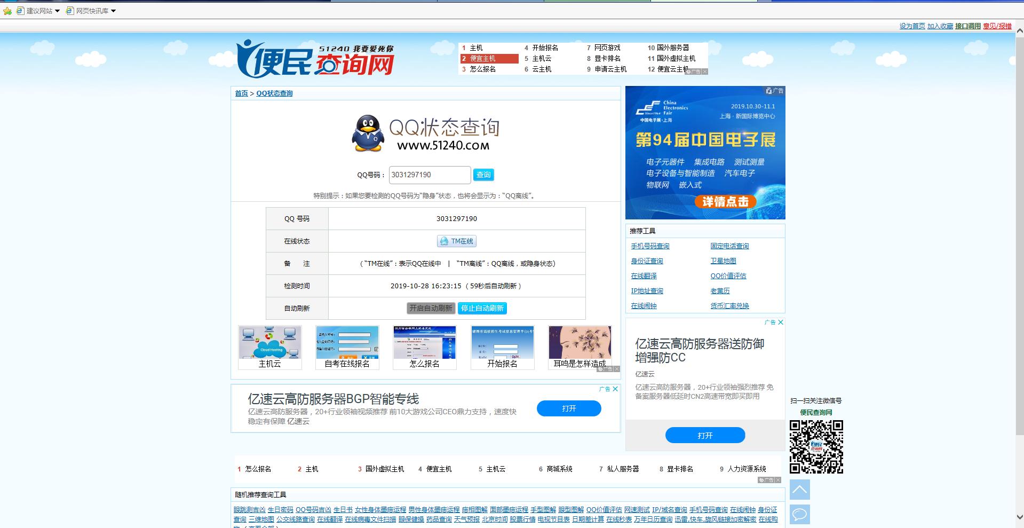Click 开启自动刷新 button
Viewport: 1024px width, 528px height.
(431, 308)
